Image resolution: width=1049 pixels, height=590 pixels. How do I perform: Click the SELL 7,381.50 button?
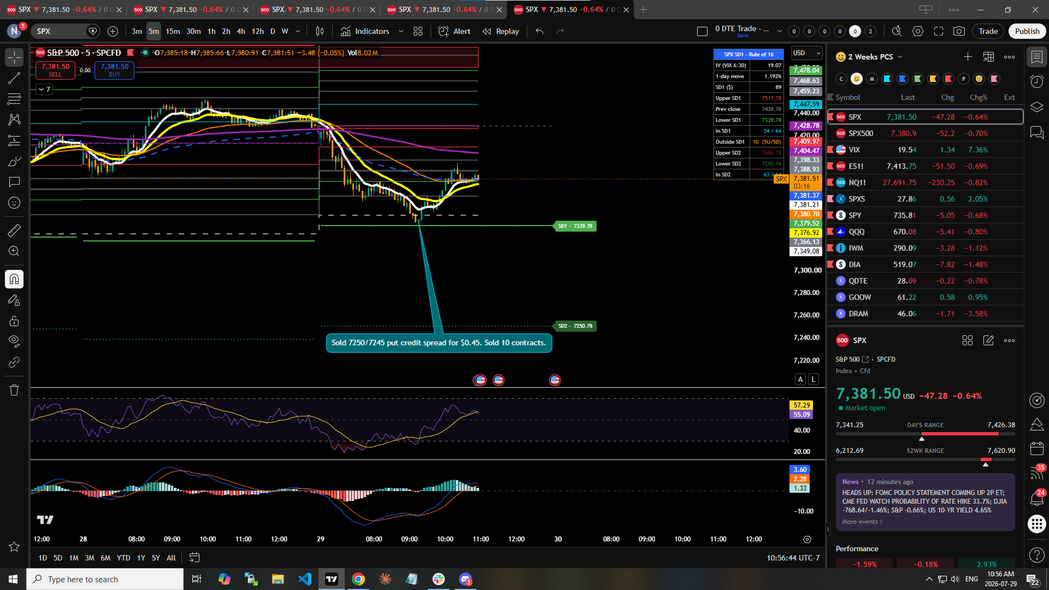tap(55, 70)
